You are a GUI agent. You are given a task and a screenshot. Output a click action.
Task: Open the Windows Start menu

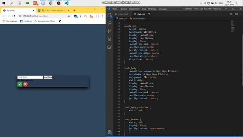pos(4,3)
